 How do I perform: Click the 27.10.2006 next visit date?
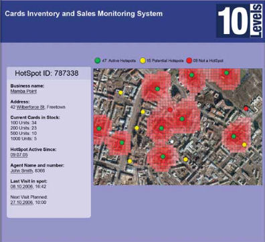tap(21, 203)
